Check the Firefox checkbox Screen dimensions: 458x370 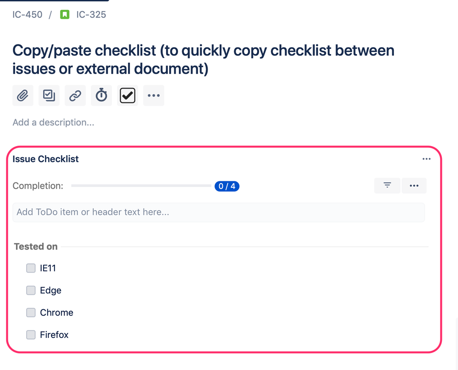31,335
